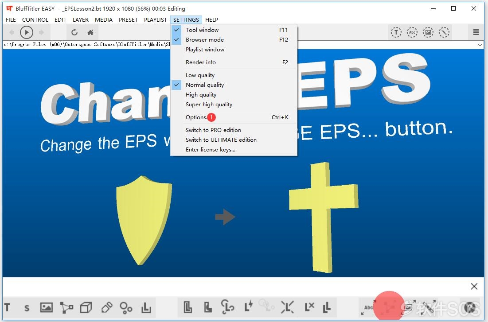Click the Abc resize text icon
This screenshot has height=322, width=488.
[x=368, y=307]
